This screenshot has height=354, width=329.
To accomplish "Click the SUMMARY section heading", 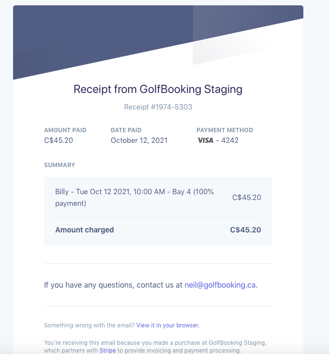I will (x=60, y=165).
